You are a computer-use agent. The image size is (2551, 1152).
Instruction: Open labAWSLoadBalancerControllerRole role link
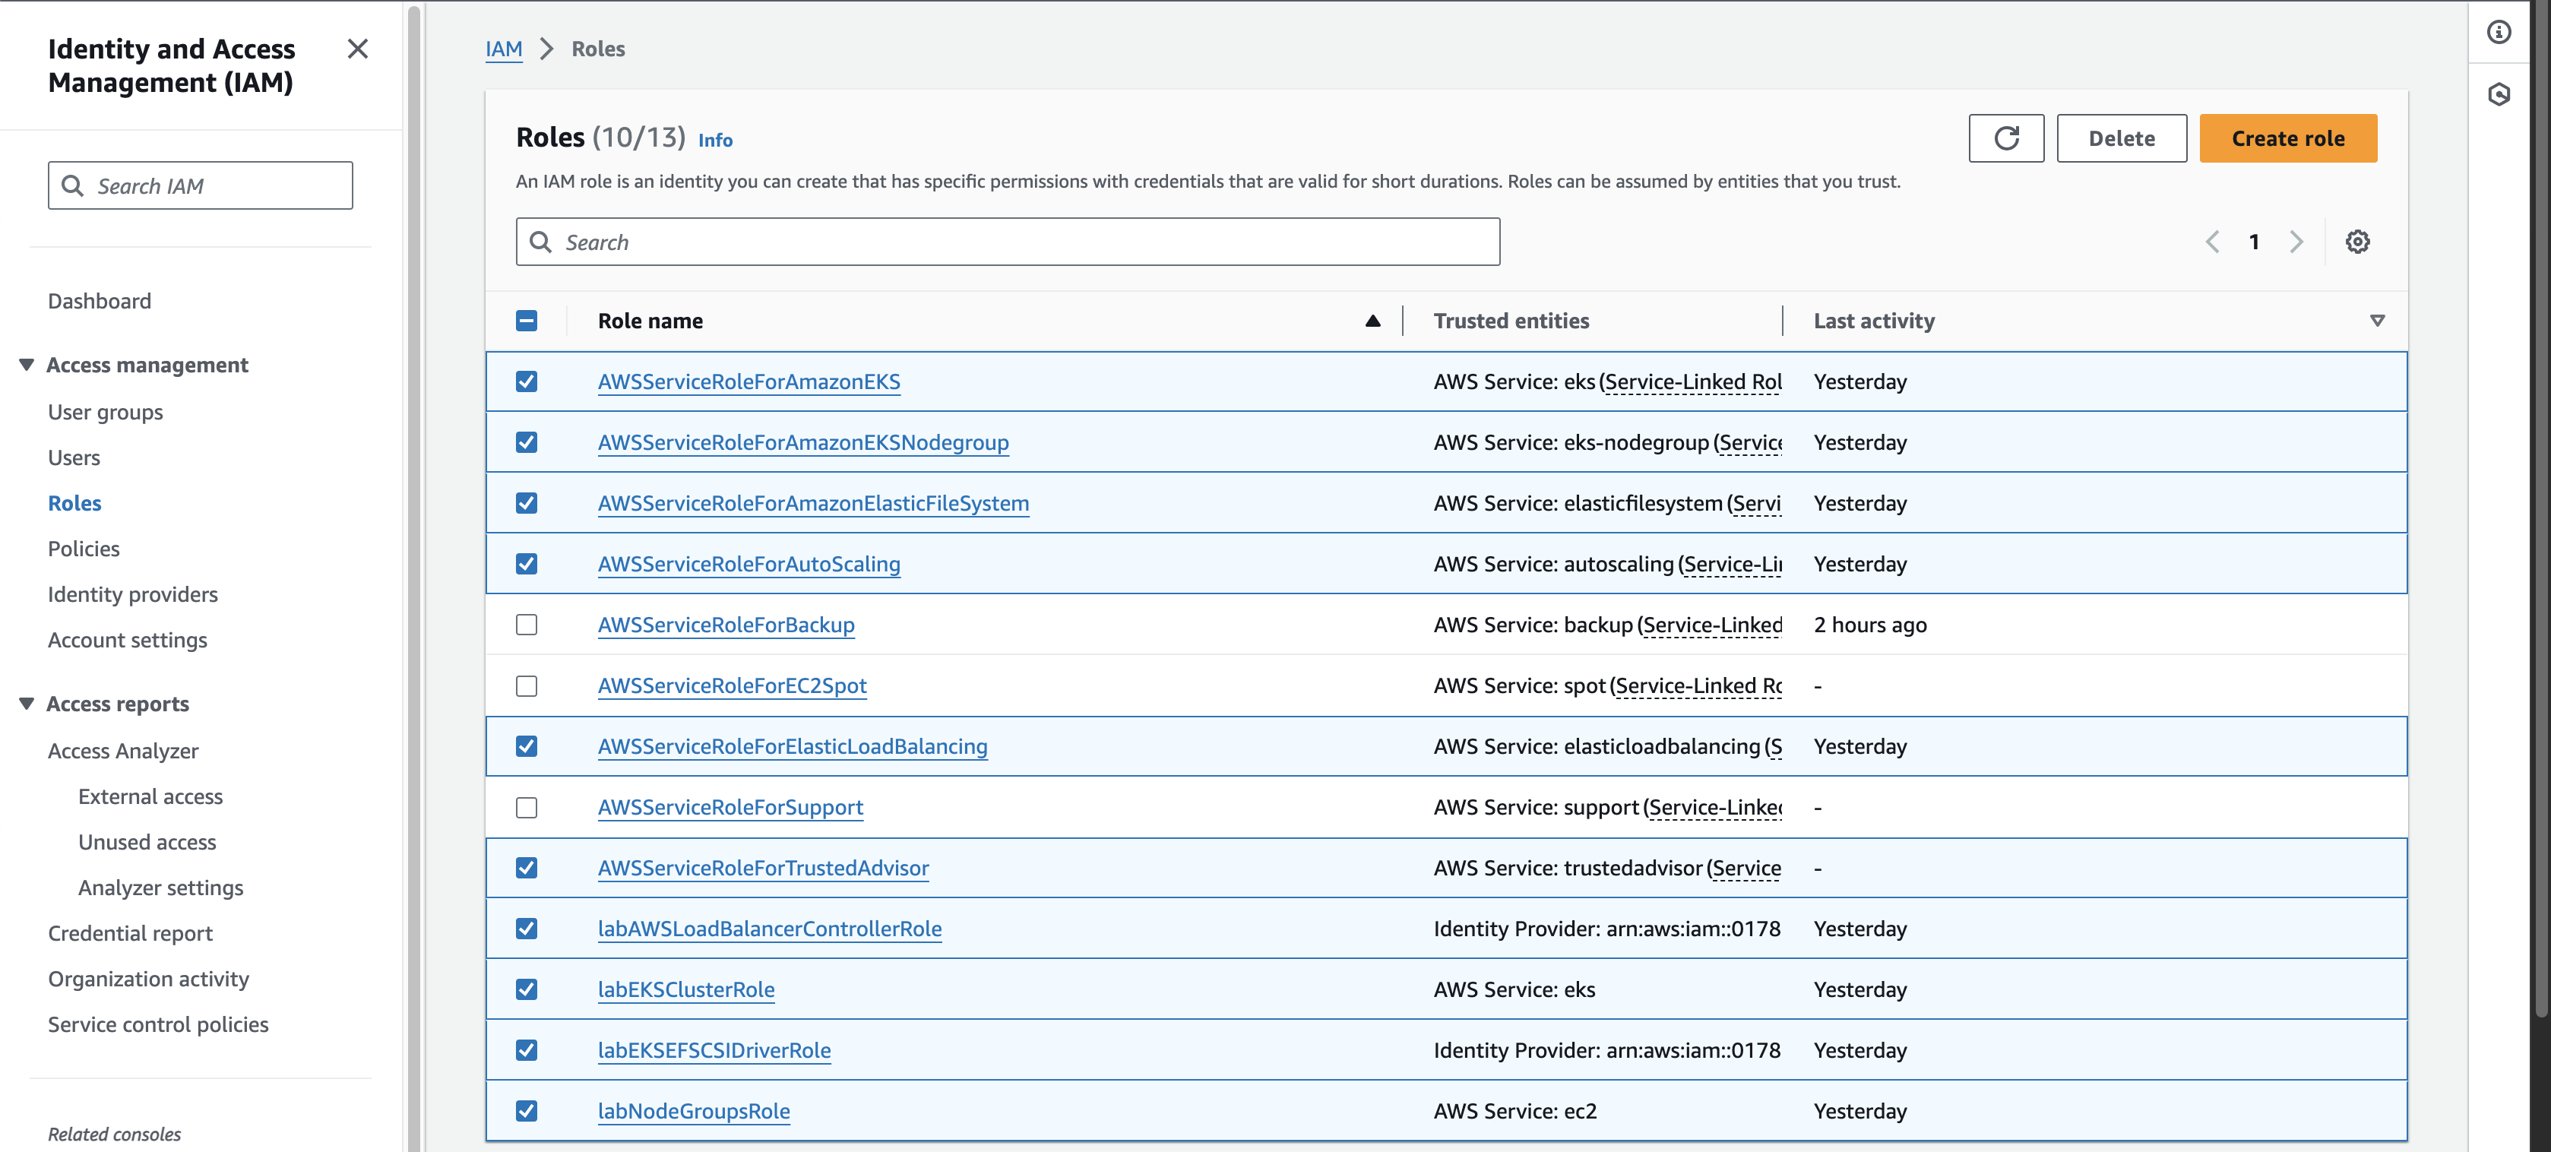[x=770, y=928]
